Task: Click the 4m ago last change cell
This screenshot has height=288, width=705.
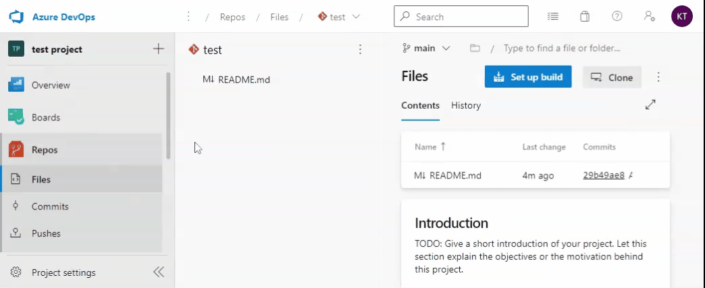Action: point(538,176)
